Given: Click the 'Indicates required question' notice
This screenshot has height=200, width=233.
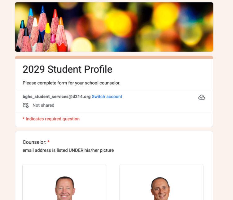Looking at the screenshot, I should (x=53, y=119).
